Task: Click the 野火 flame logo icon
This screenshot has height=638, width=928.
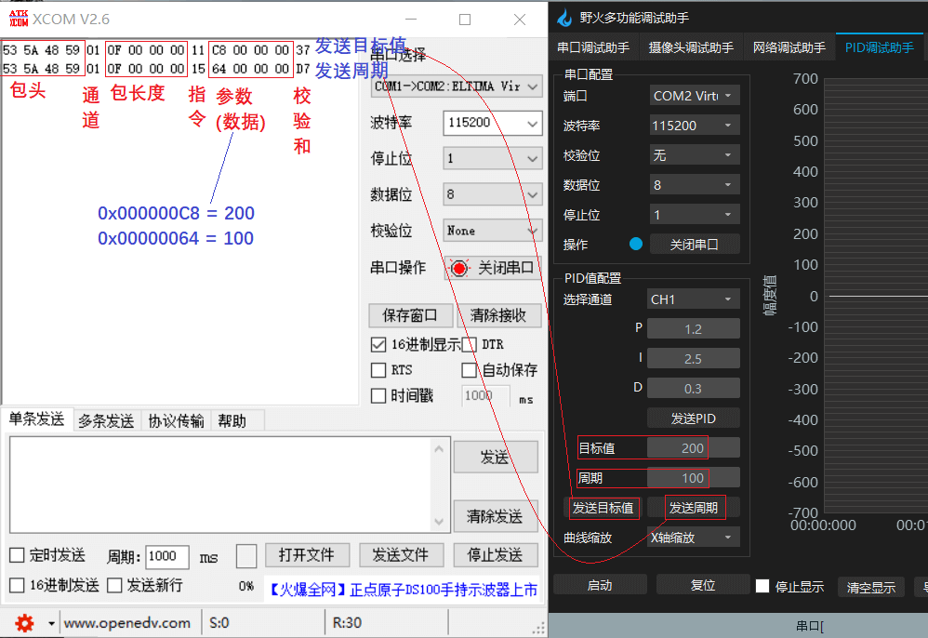Action: (x=565, y=18)
